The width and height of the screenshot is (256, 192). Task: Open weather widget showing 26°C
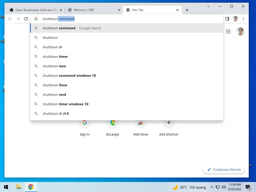click(x=189, y=187)
